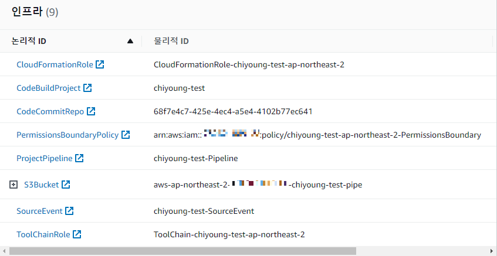Open external link icon next to ToolChainRole
The width and height of the screenshot is (497, 256).
(x=77, y=234)
